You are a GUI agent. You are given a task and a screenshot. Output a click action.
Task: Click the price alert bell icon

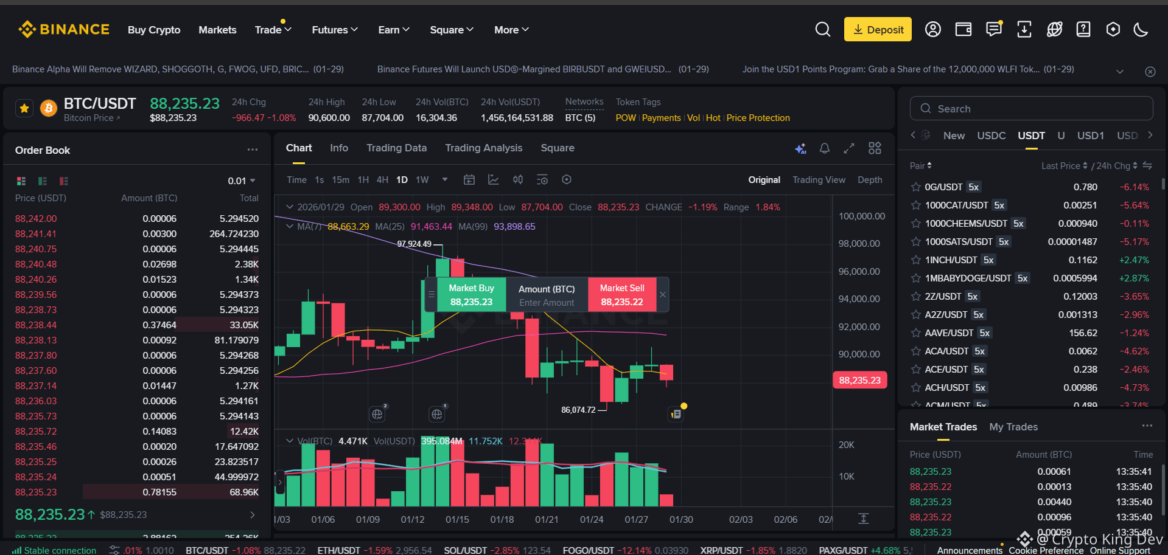click(x=825, y=148)
